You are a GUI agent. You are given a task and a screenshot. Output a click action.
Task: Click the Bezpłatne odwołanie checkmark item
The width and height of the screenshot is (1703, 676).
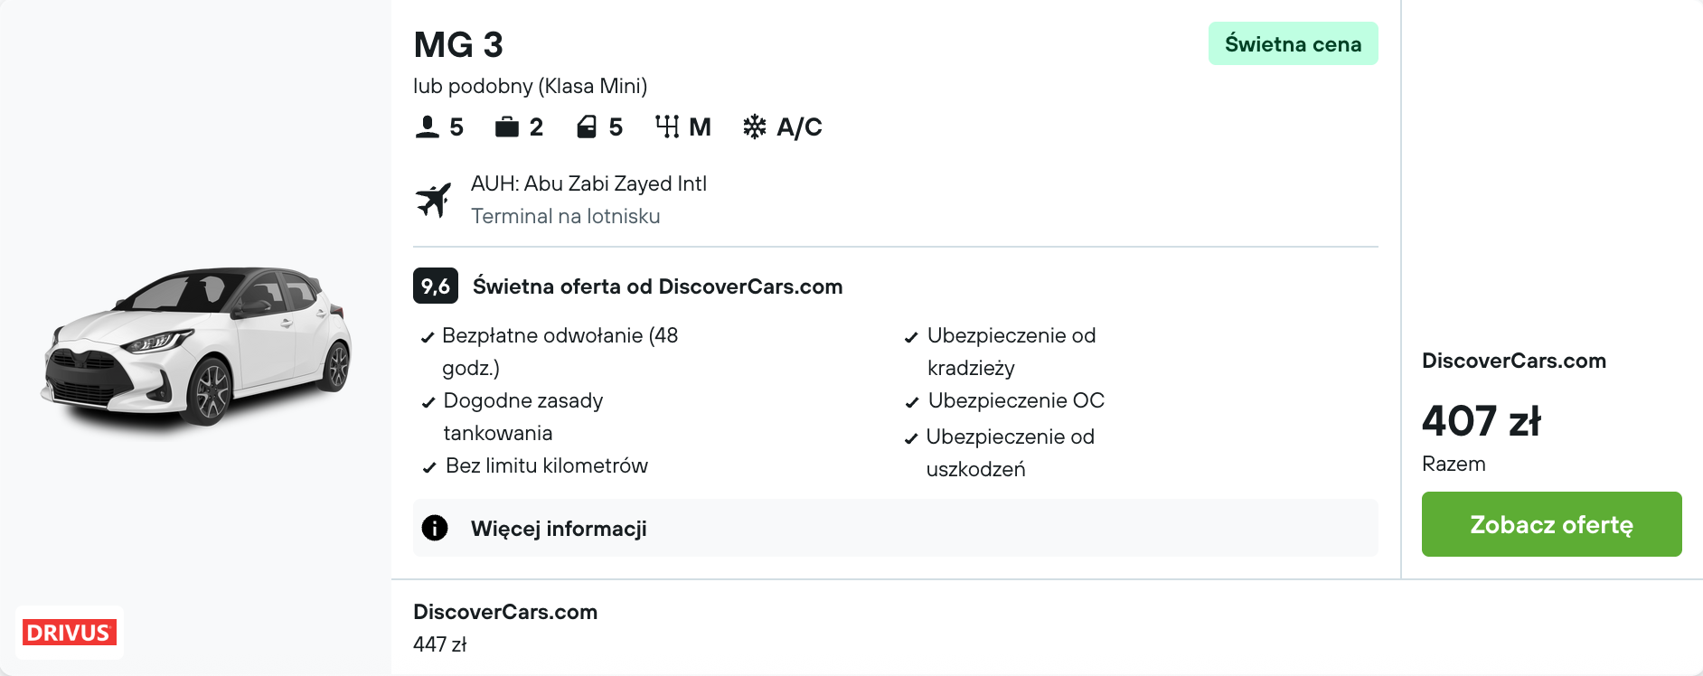(x=560, y=336)
